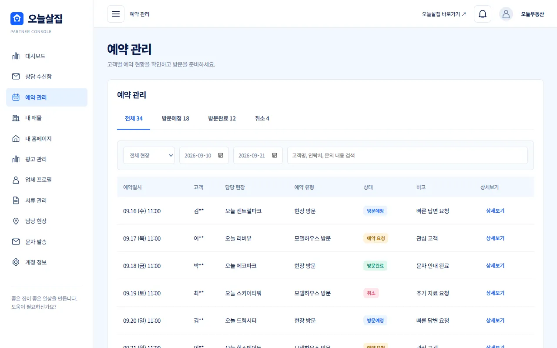
Task: Click the 서류 관리 document icon
Action: 16,201
